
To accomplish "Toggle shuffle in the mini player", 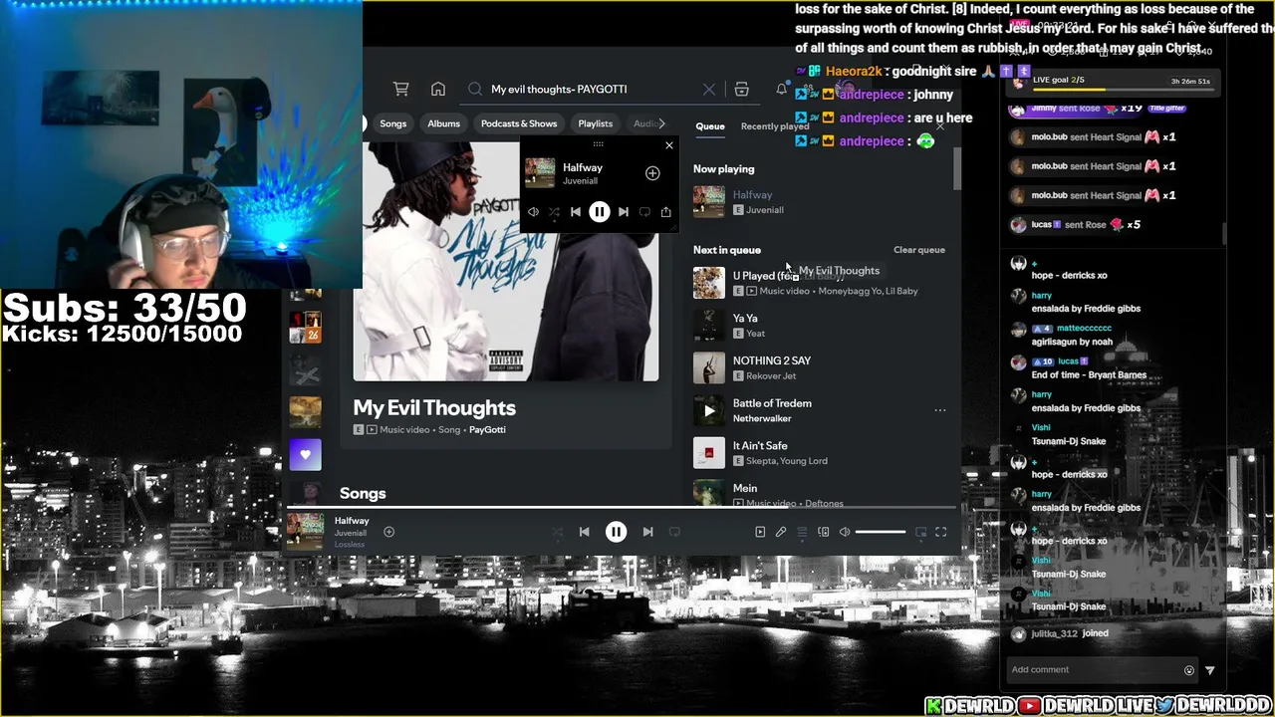I will click(554, 212).
